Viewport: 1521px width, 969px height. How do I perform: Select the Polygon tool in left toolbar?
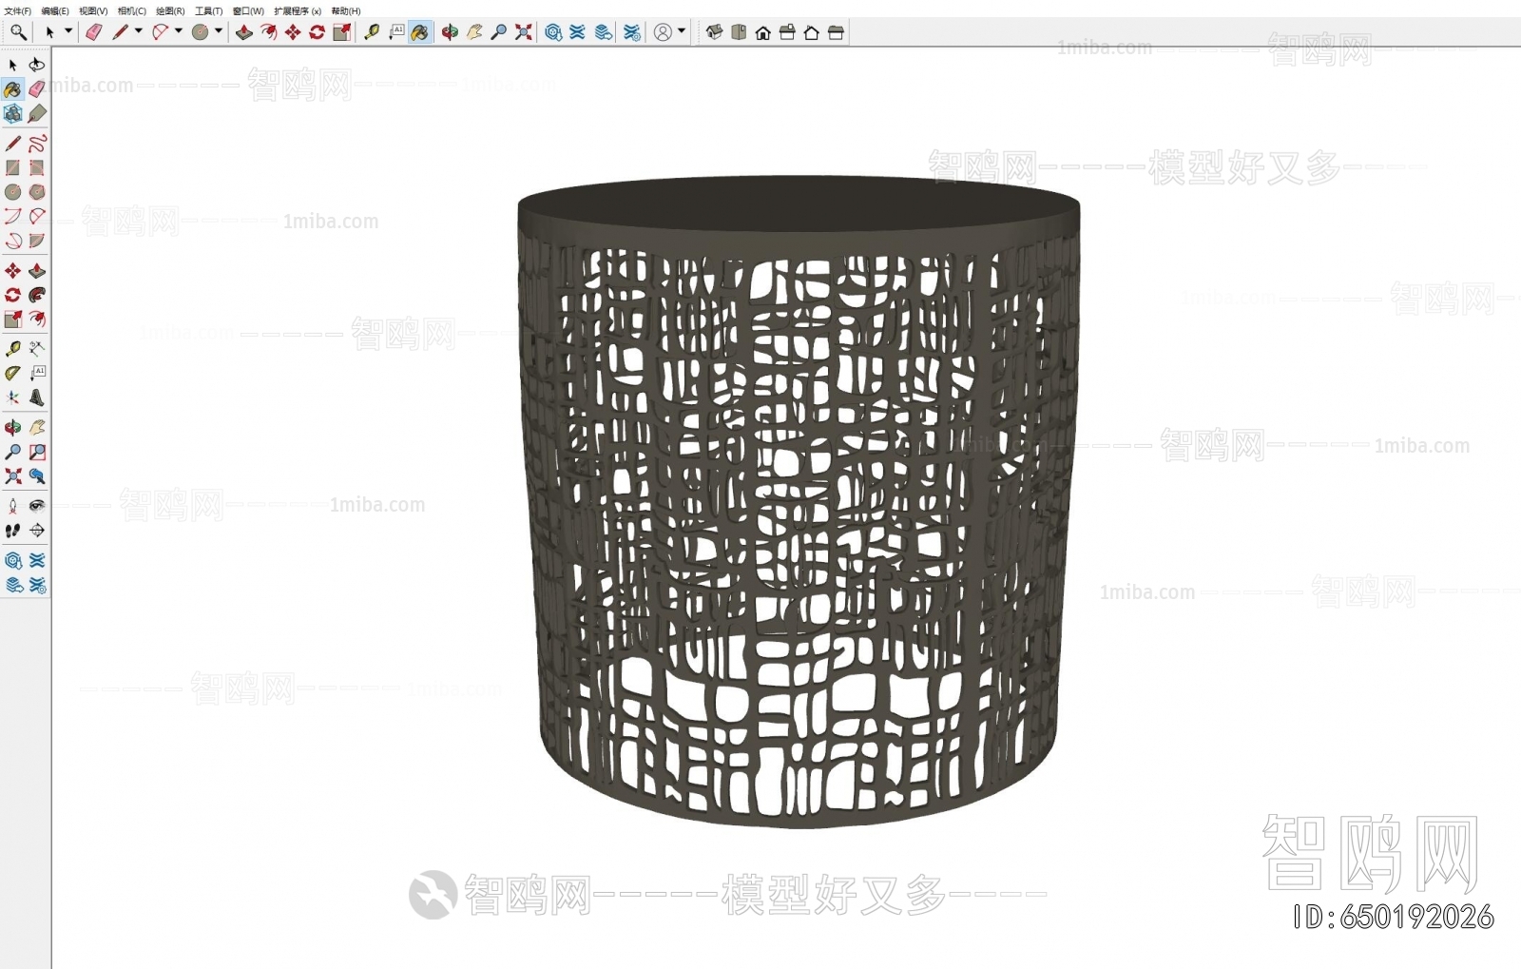click(37, 192)
